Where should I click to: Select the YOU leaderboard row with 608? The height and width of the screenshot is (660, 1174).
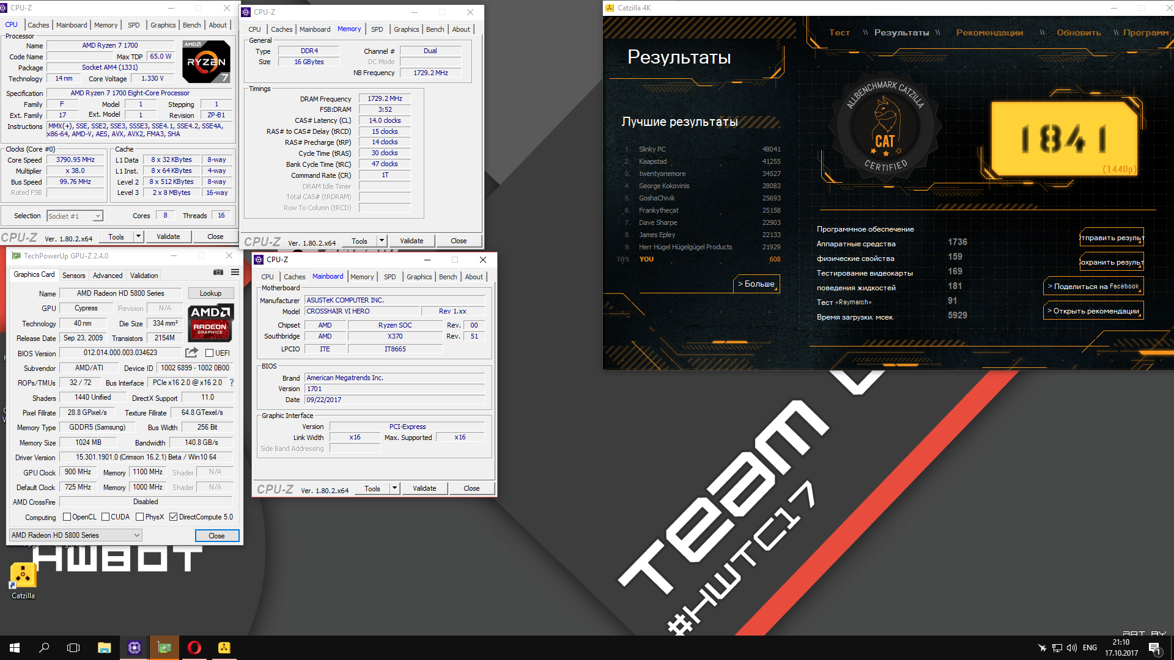point(698,259)
